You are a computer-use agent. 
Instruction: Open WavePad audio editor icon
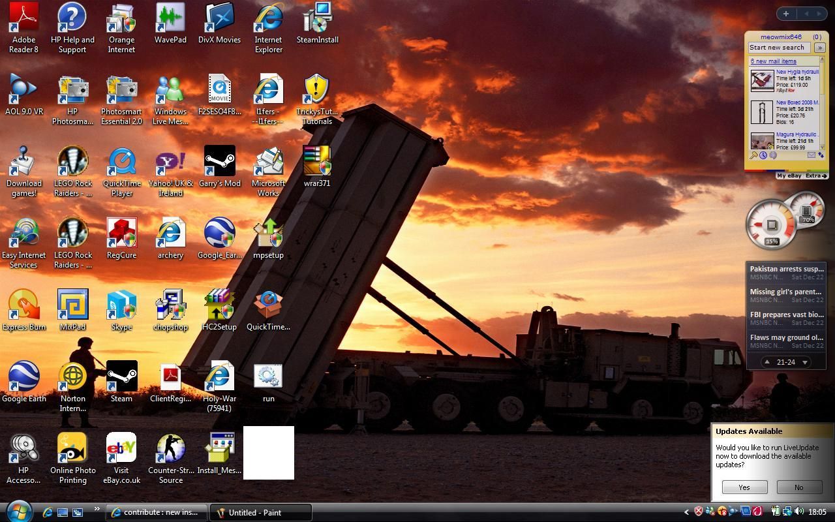point(170,23)
